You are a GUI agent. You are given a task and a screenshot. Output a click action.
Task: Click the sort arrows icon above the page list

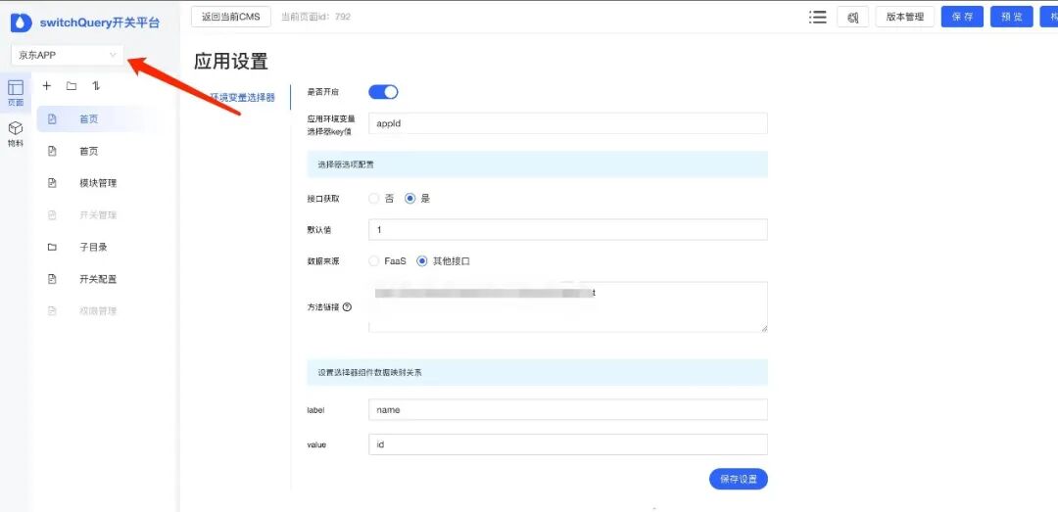coord(96,86)
